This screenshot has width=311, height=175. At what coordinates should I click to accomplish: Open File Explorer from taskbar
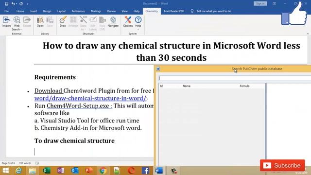(x=33, y=171)
